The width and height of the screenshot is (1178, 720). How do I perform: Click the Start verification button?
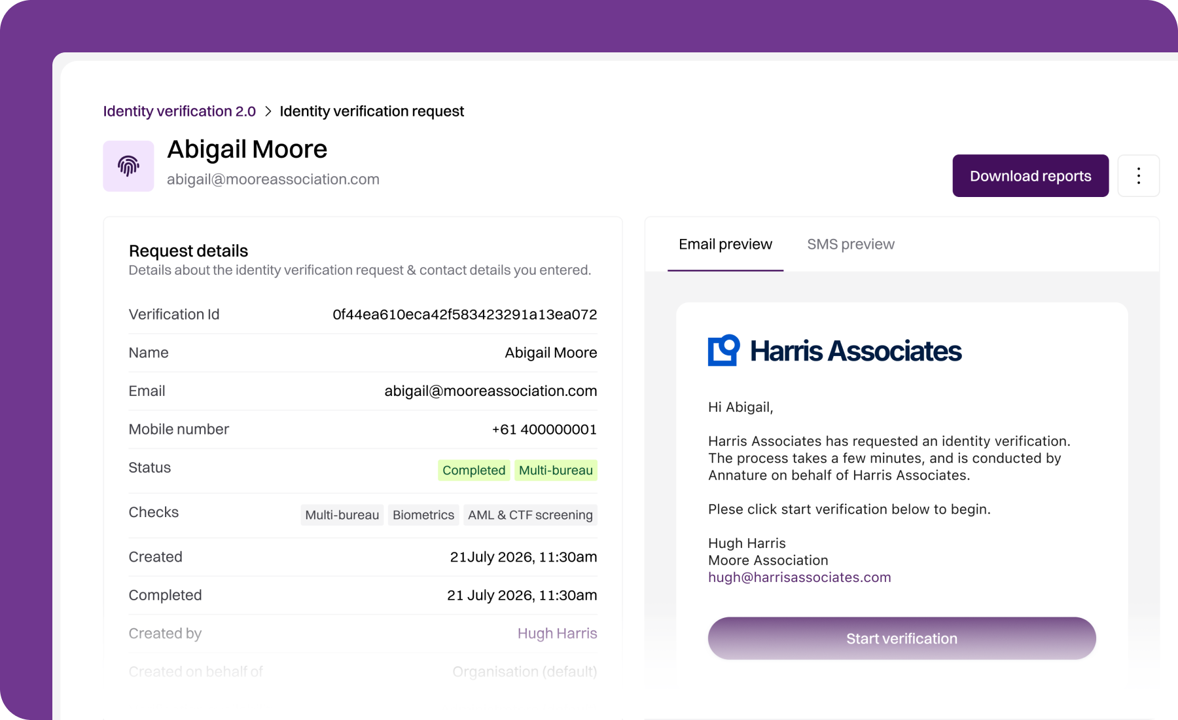pyautogui.click(x=902, y=638)
